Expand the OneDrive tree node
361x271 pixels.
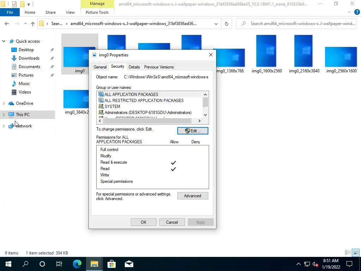(x=4, y=103)
